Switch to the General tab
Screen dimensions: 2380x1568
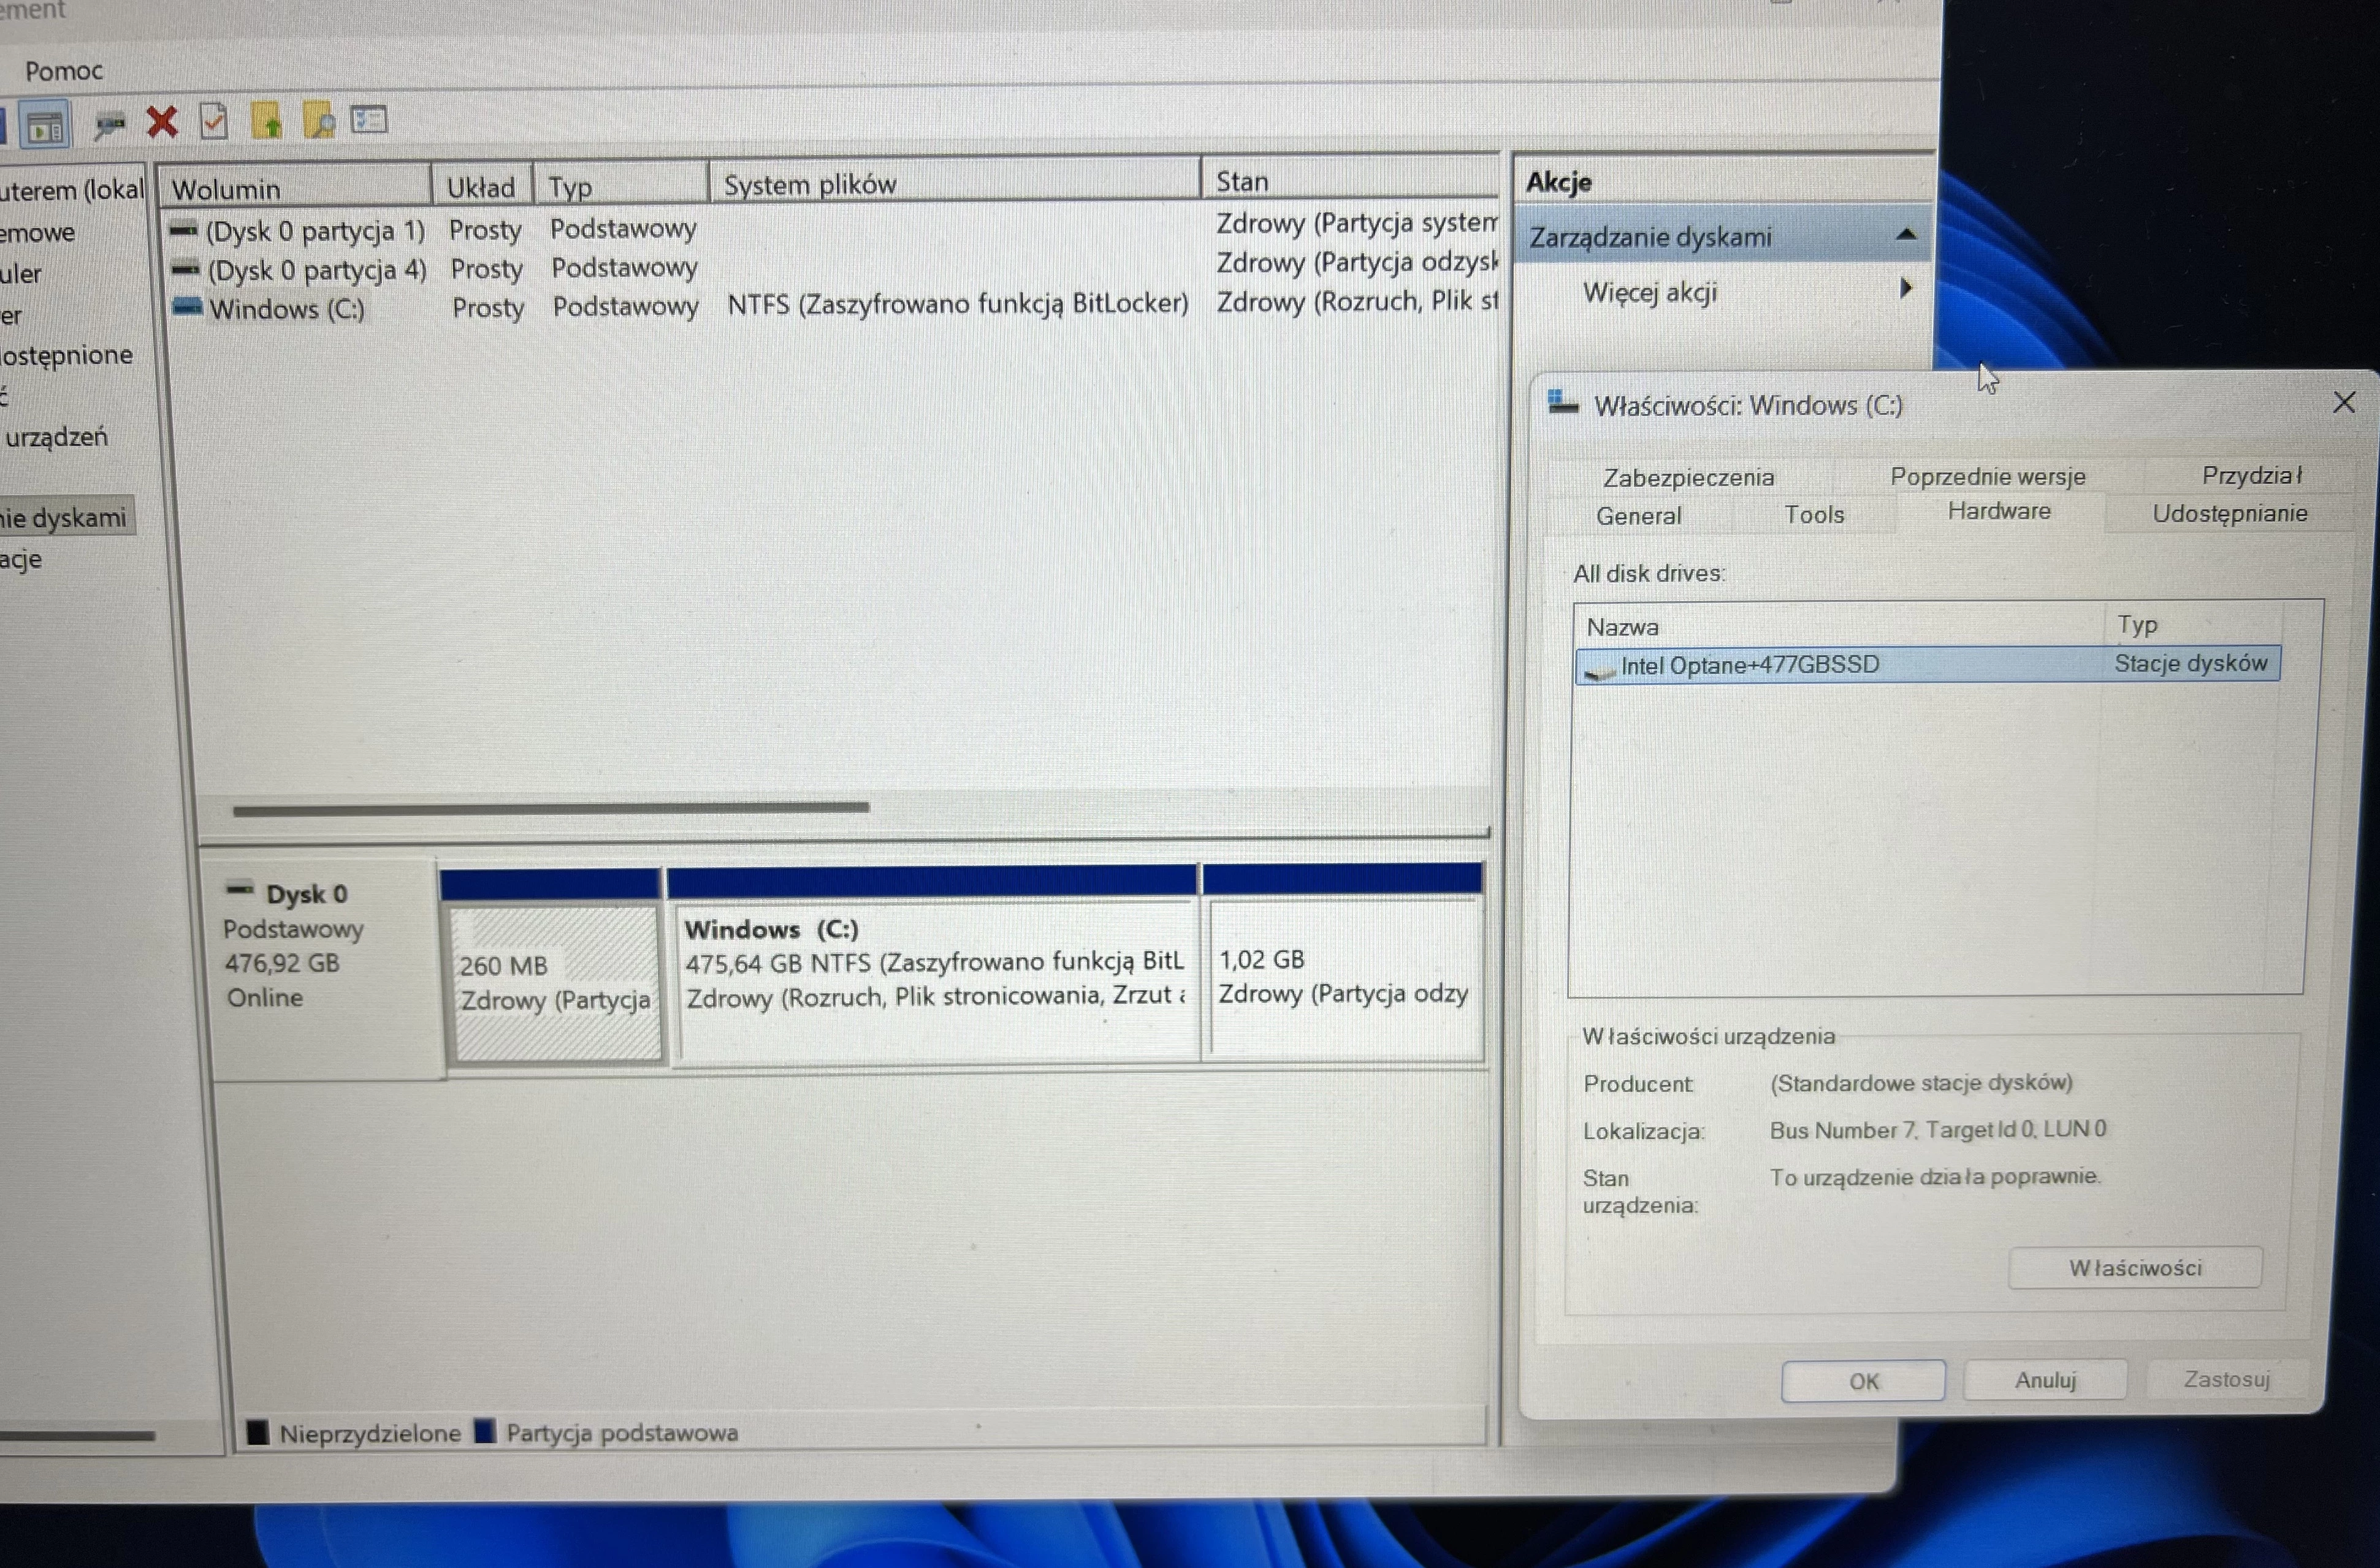pos(1639,516)
